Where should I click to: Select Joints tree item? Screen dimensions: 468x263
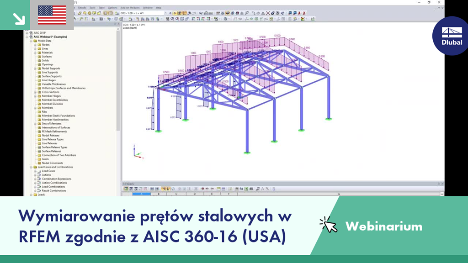(x=45, y=159)
